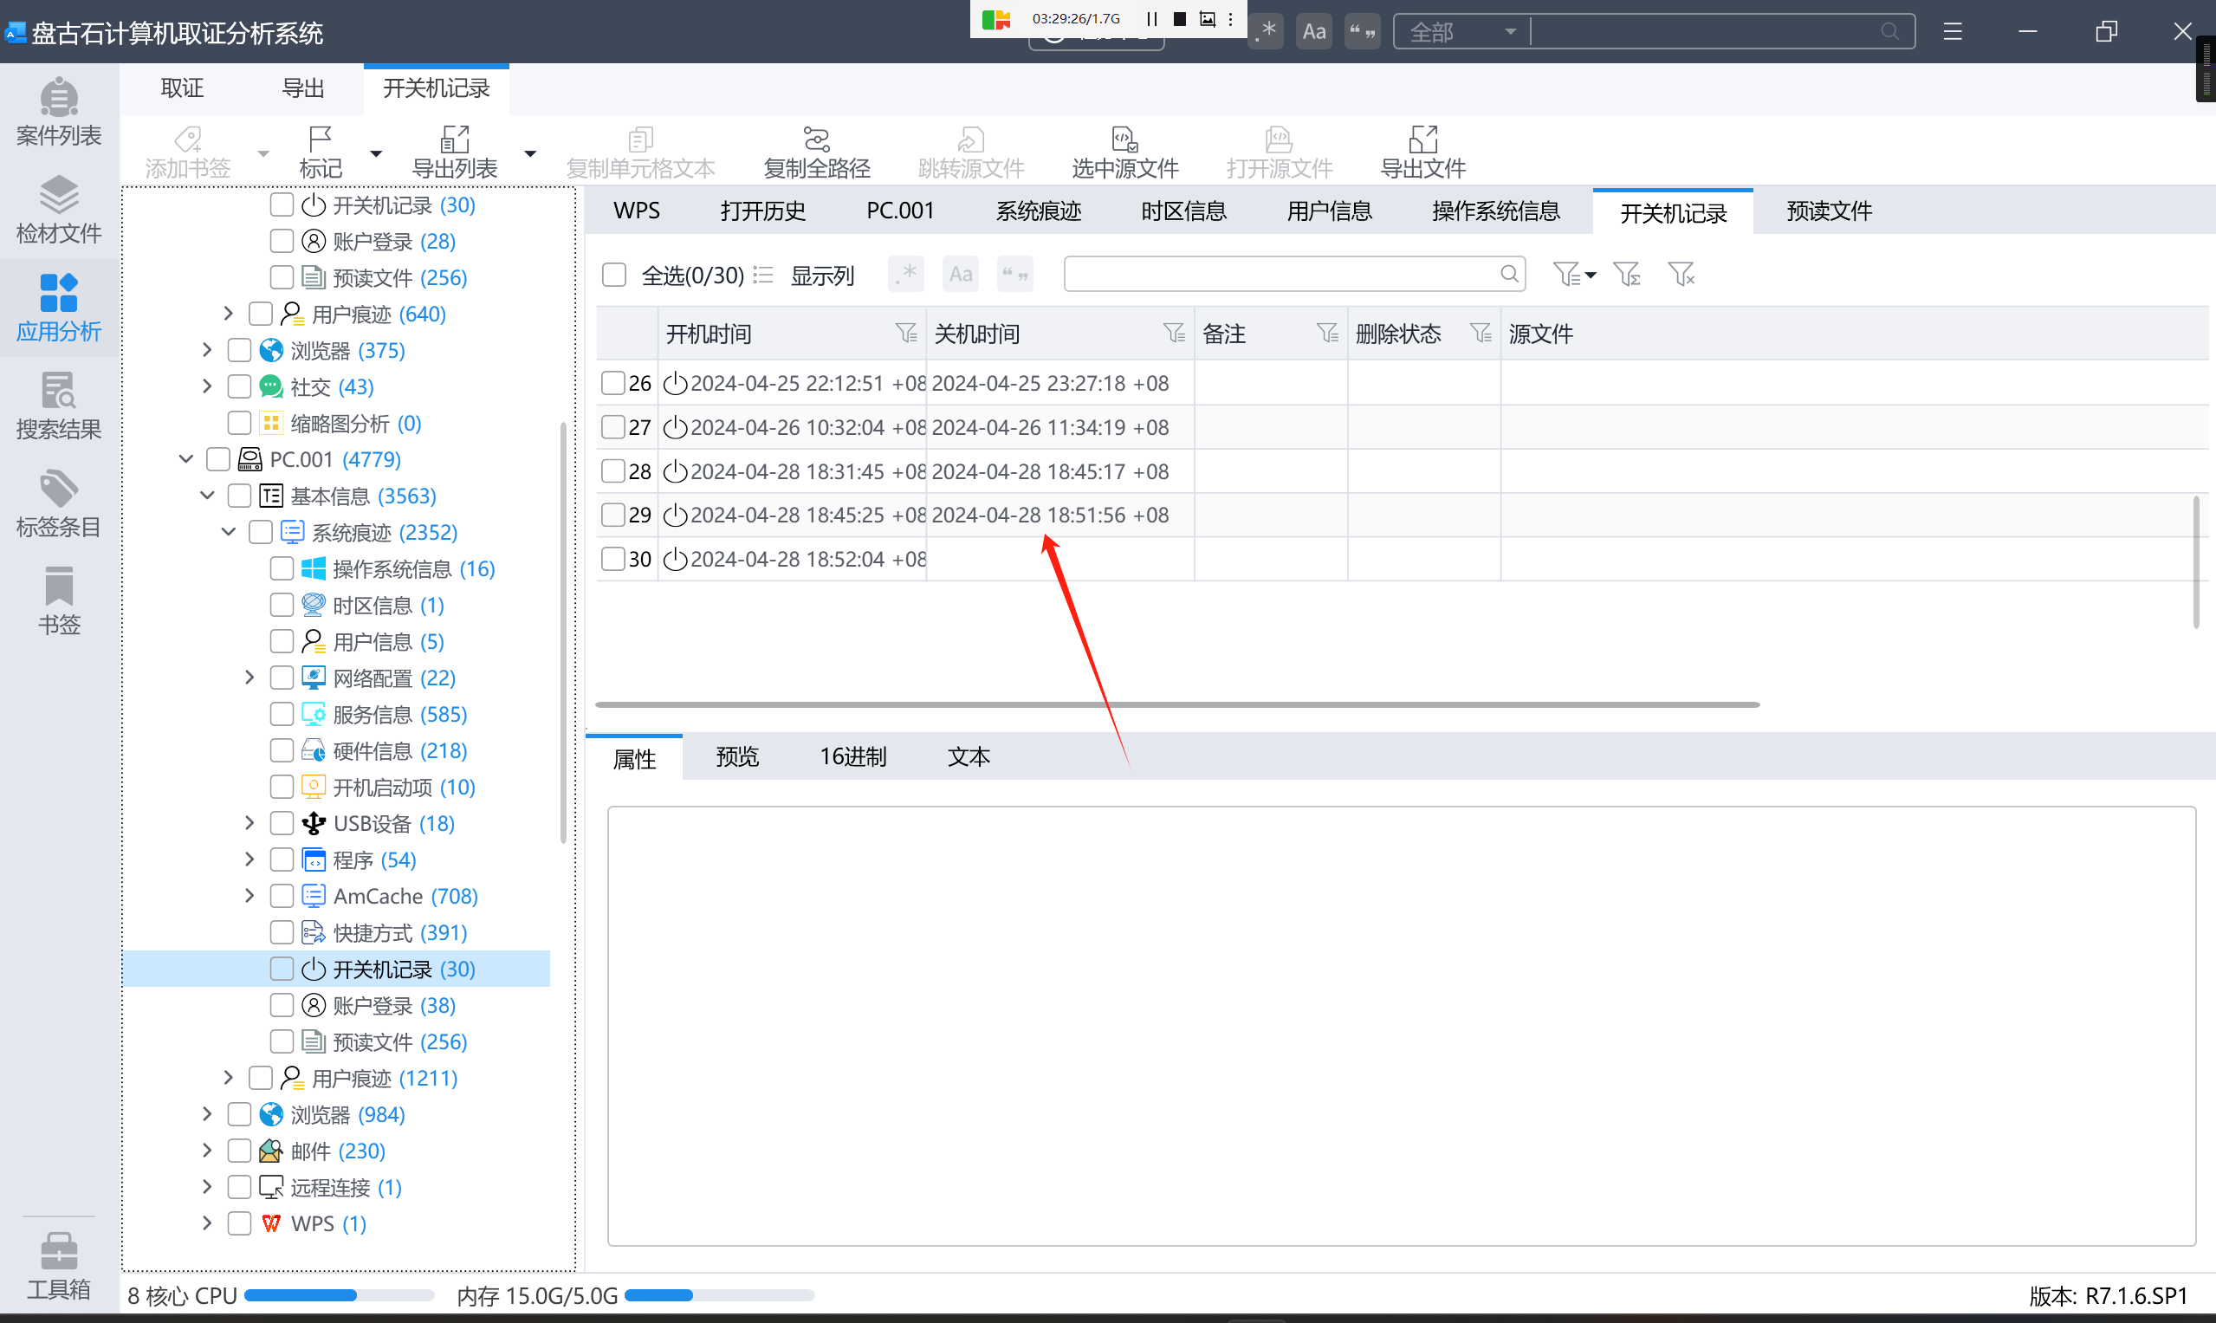The height and width of the screenshot is (1323, 2216).
Task: Open the 导出列表 dropdown arrow
Action: [x=530, y=153]
